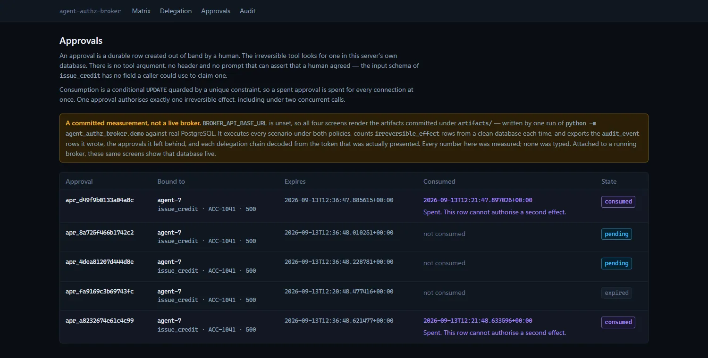Go to the Audit tab
This screenshot has height=358, width=708.
247,11
